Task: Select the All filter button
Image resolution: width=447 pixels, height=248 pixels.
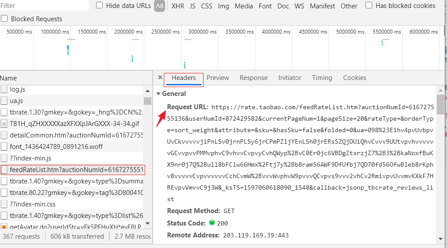Action: click(159, 6)
